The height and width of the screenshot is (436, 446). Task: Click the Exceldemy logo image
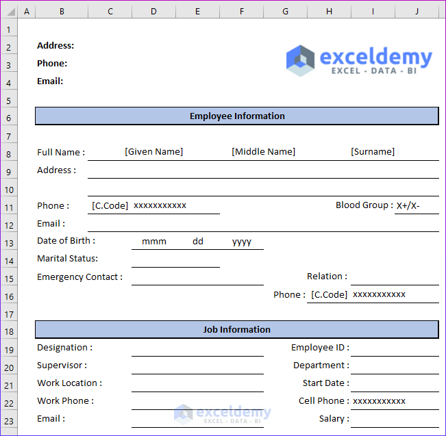click(x=359, y=60)
